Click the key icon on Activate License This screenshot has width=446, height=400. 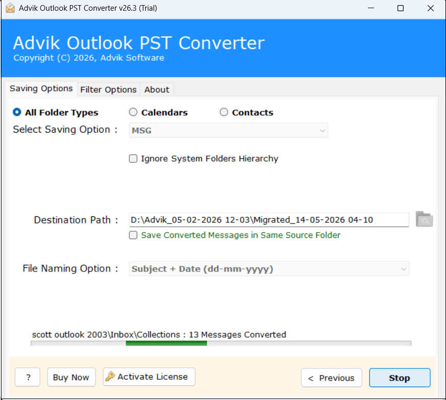point(110,377)
